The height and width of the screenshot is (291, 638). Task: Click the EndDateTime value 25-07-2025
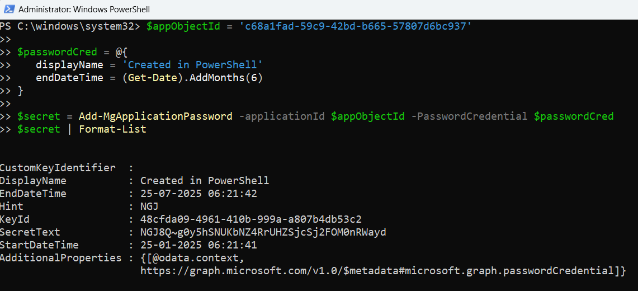click(x=199, y=194)
